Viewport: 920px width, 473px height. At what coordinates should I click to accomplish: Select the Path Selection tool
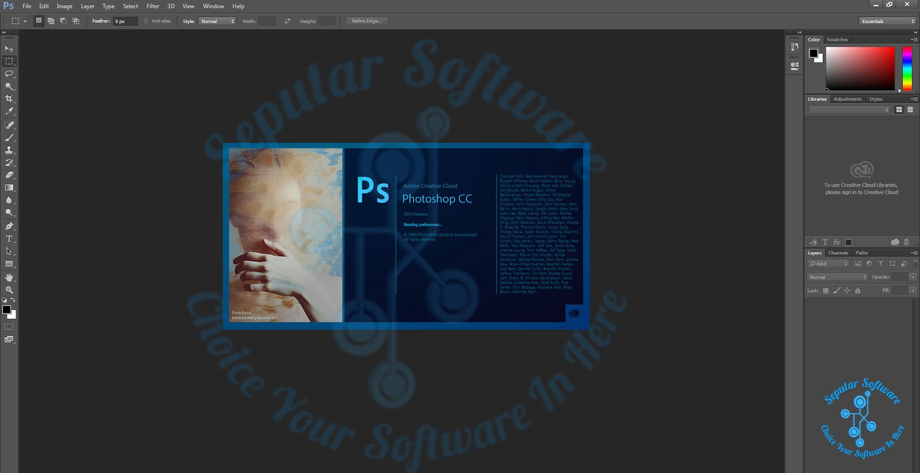[x=9, y=251]
